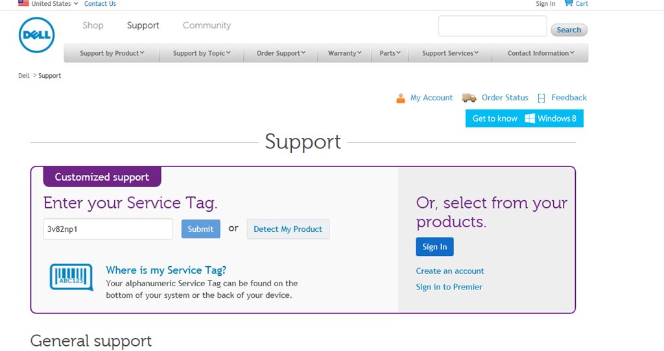The image size is (664, 351).
Task: Click the Get to know Windows 8 banner
Action: (524, 119)
